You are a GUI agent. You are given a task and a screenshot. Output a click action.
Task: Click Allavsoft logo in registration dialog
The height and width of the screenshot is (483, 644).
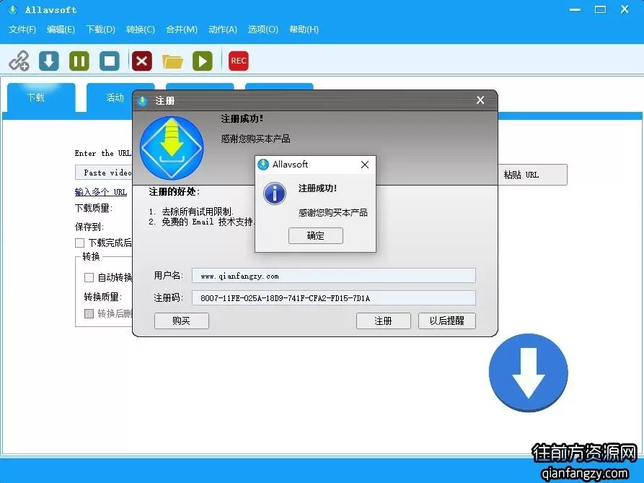(172, 148)
